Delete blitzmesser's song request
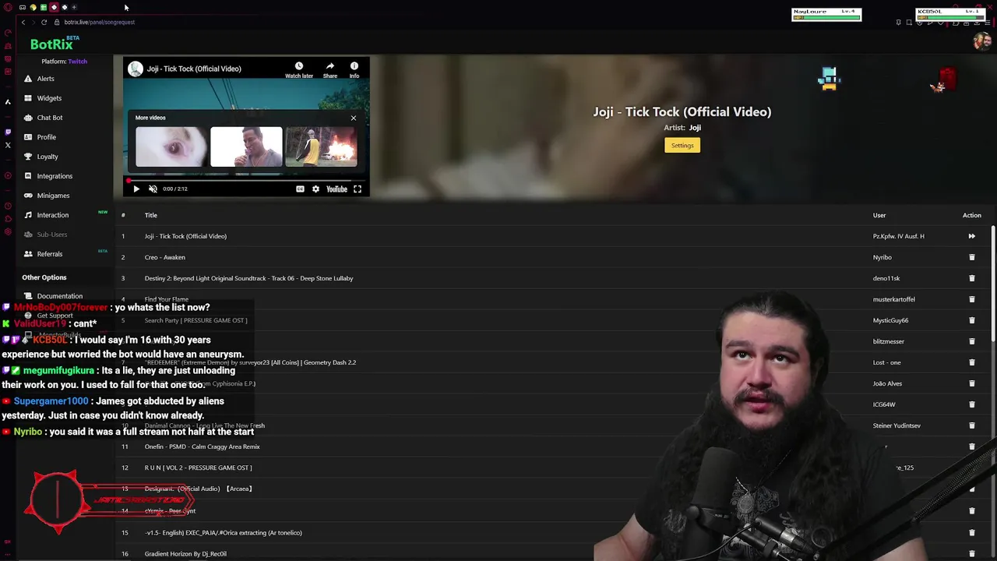The height and width of the screenshot is (561, 997). coord(971,341)
